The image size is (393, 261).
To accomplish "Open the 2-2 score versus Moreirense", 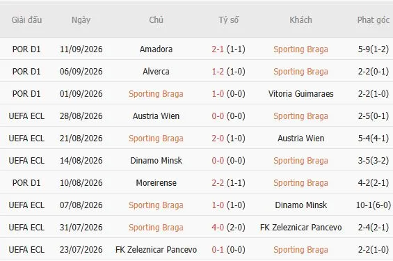I will point(218,183).
